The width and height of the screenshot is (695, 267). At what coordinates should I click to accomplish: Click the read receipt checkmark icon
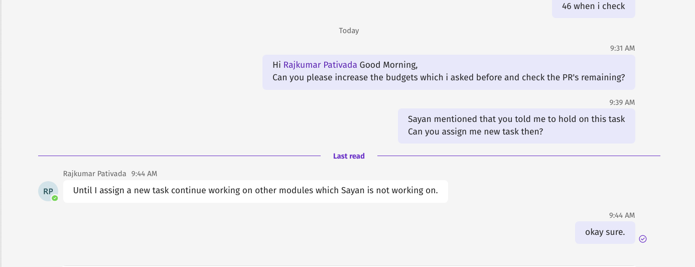point(643,239)
